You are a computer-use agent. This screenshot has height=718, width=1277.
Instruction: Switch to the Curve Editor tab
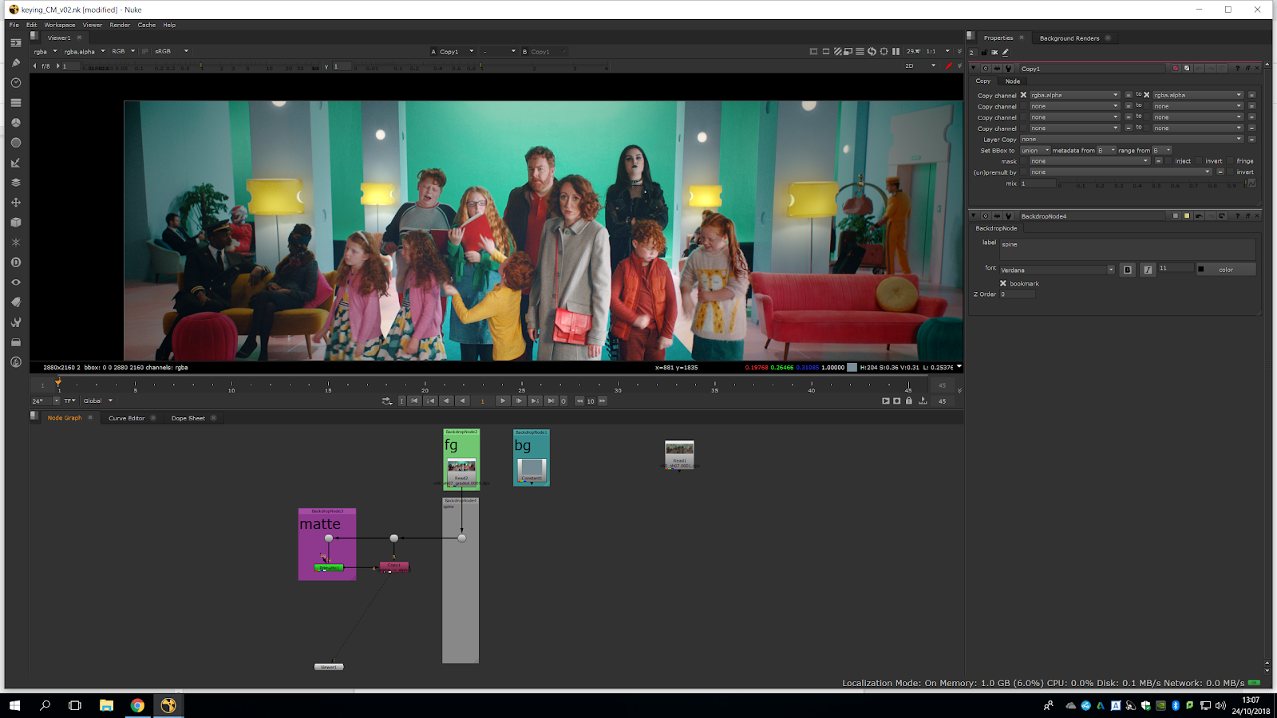click(126, 418)
